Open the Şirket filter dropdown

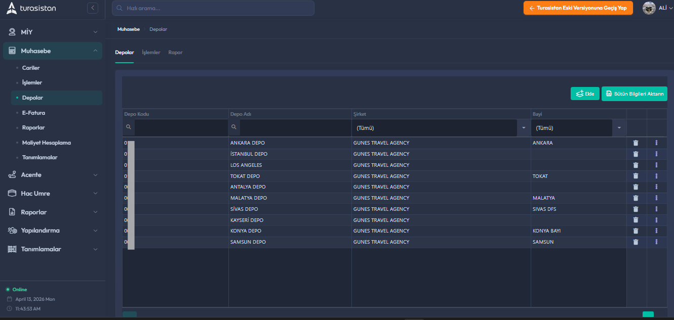(524, 128)
